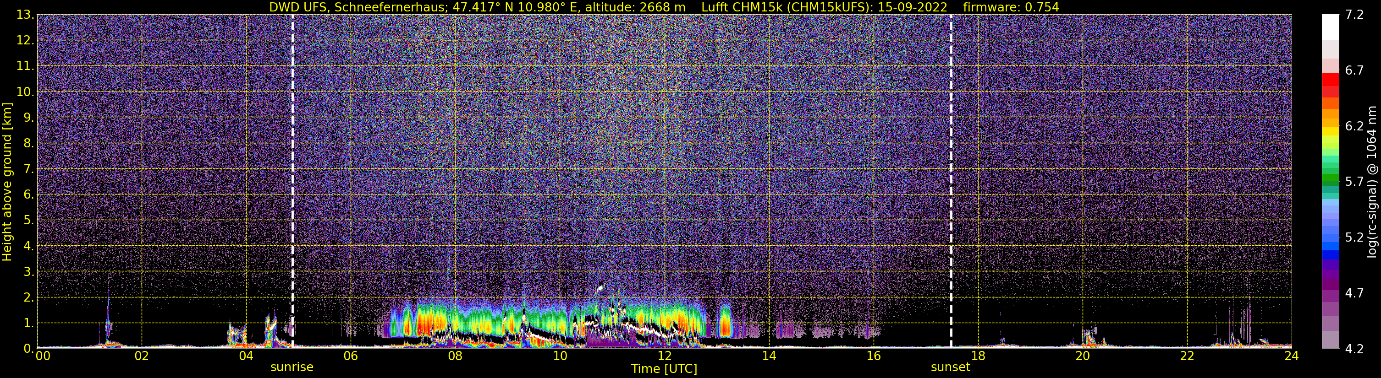The width and height of the screenshot is (1381, 378).
Task: Click the Height above ground [km] axis label
Action: tap(7, 182)
